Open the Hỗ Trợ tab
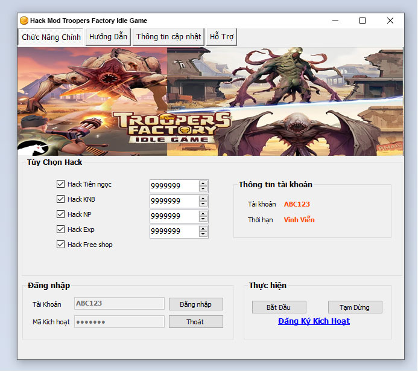Image resolution: width=418 pixels, height=372 pixels. pos(221,37)
